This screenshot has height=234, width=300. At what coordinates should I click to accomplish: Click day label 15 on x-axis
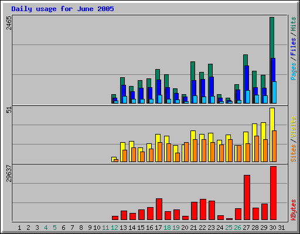point(141,228)
